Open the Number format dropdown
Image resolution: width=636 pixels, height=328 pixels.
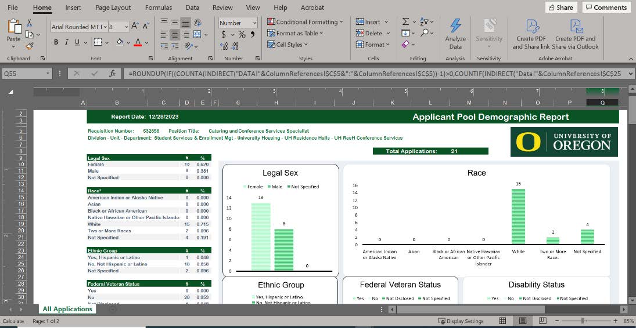[x=254, y=23]
